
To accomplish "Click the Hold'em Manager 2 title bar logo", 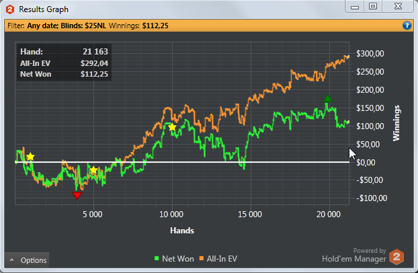I will (10, 9).
